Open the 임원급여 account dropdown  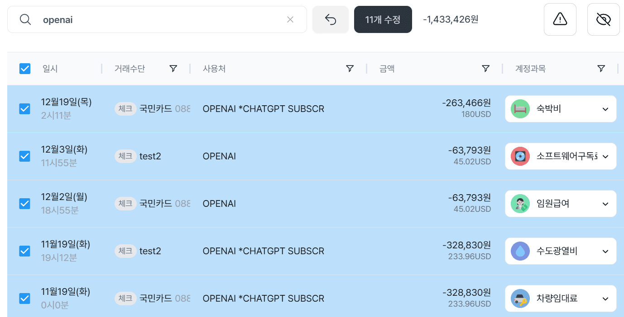[x=561, y=204]
